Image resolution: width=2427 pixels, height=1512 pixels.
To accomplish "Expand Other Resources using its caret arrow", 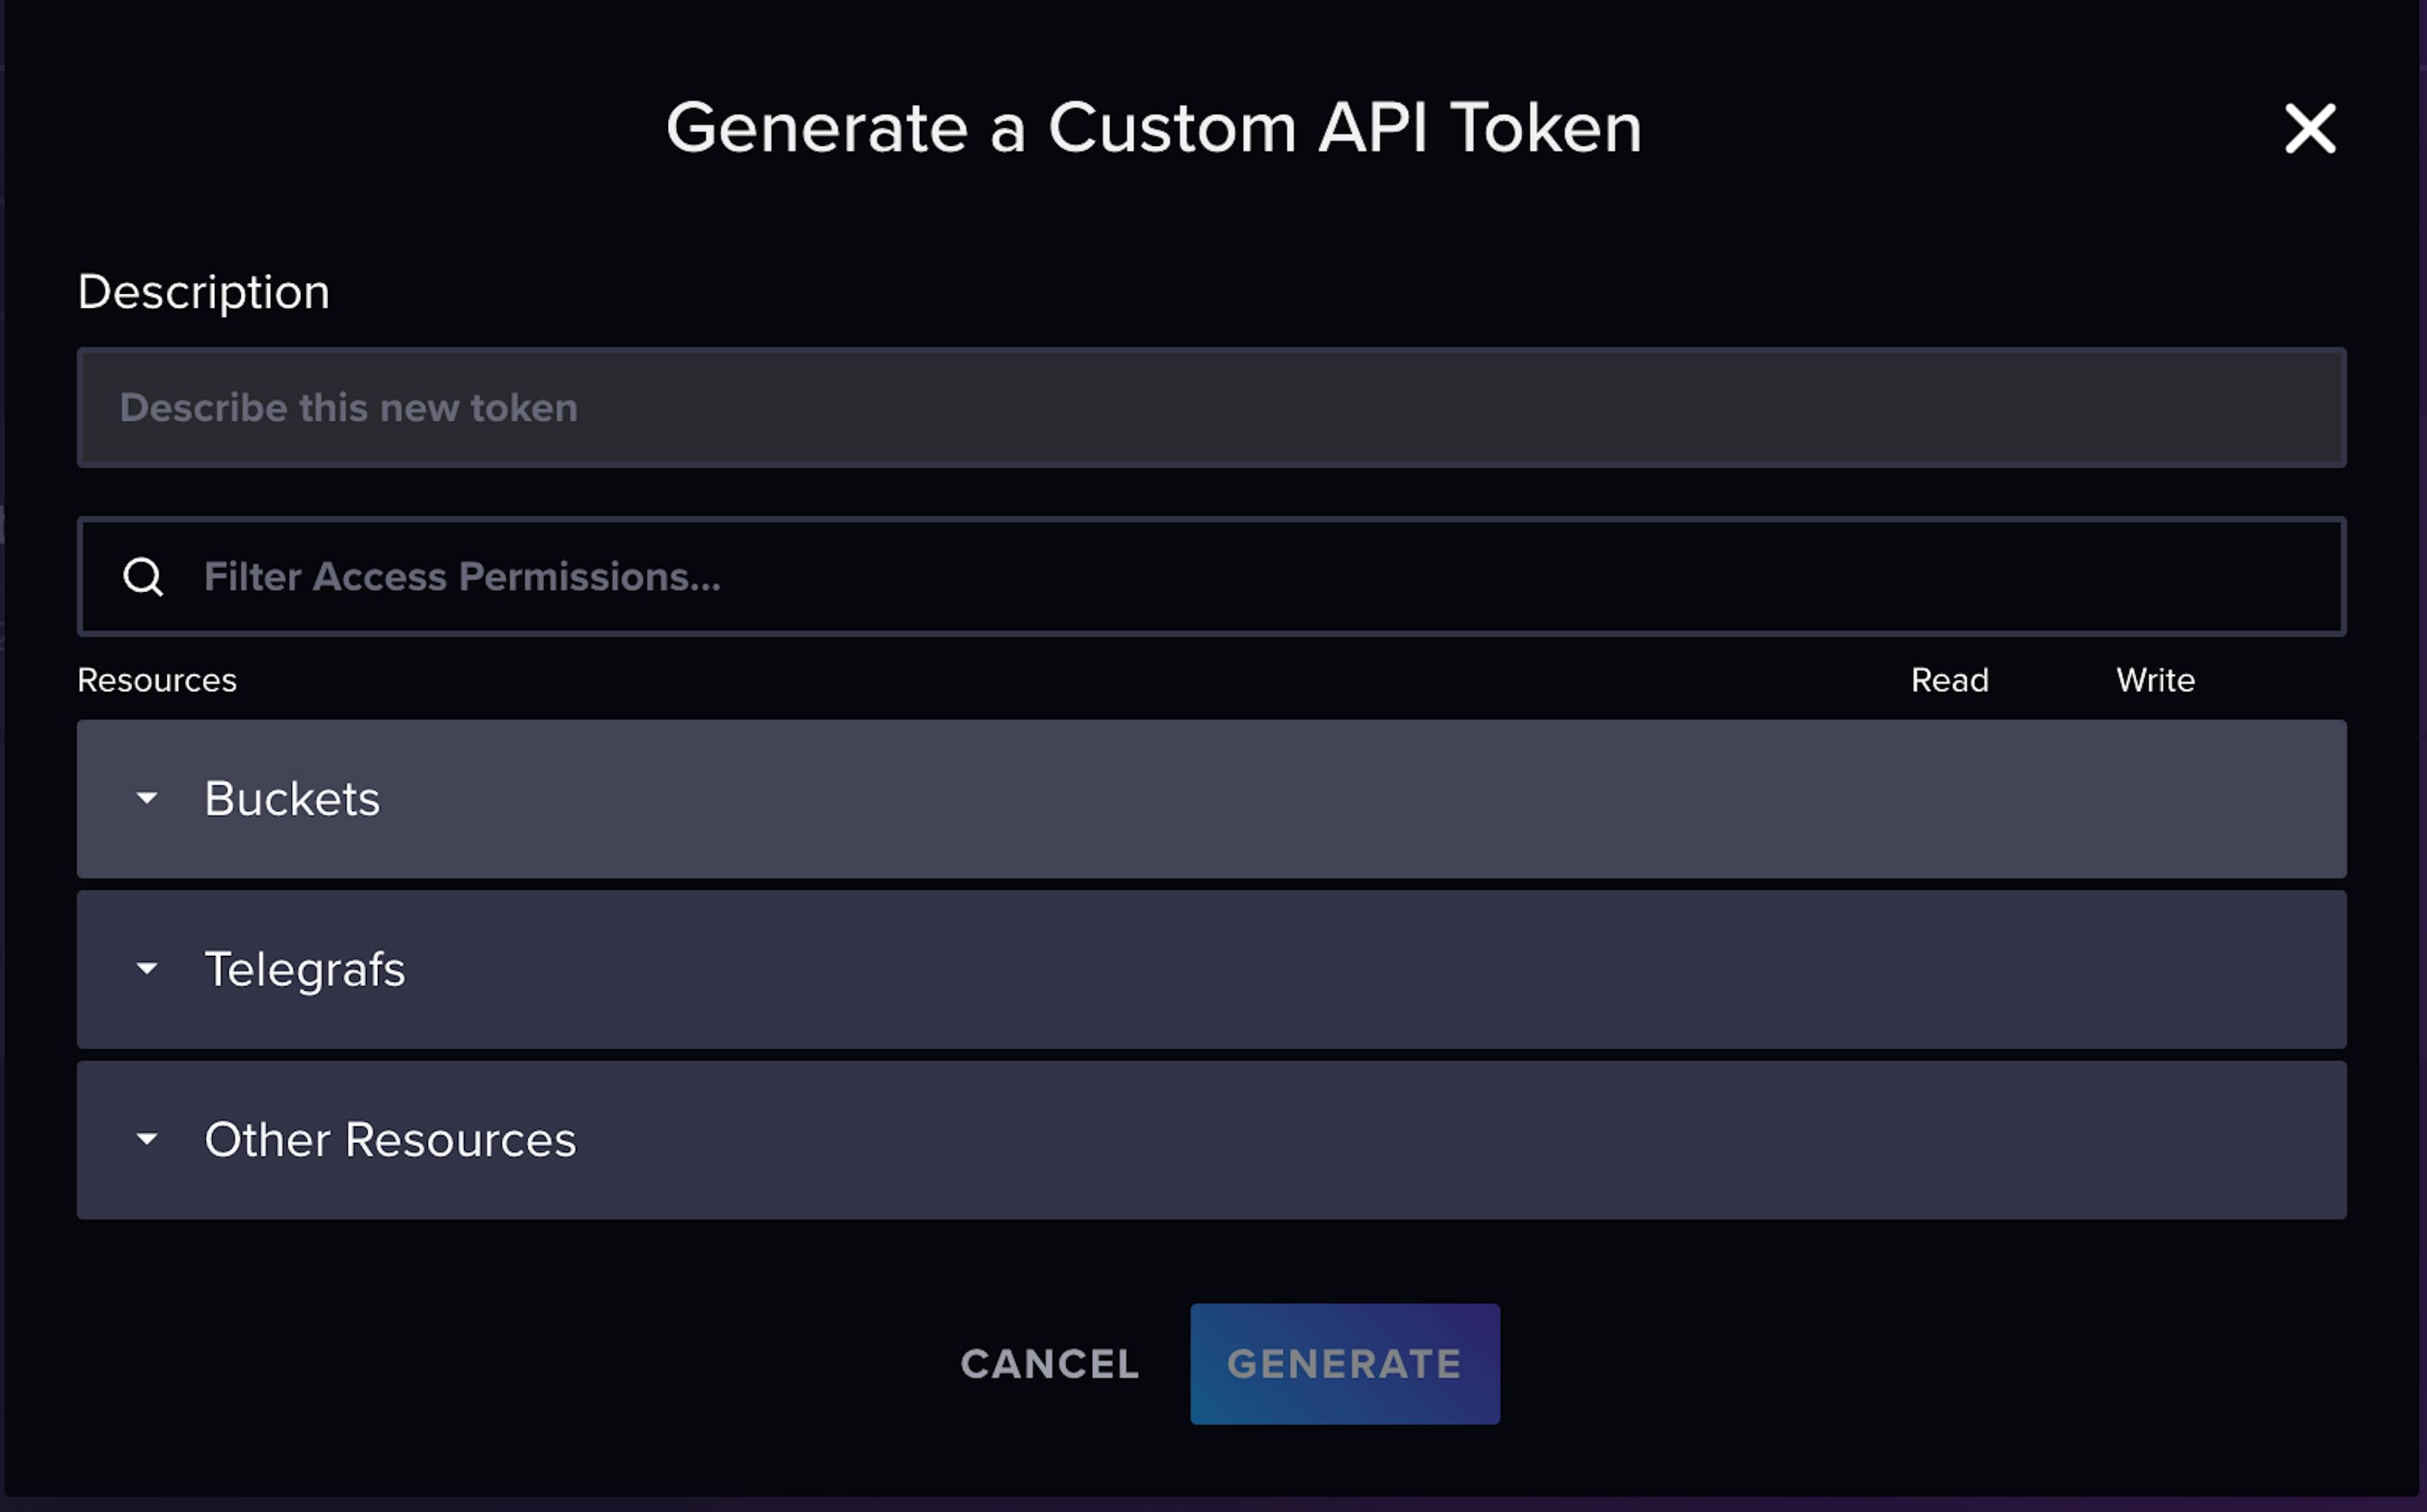I will 147,1139.
